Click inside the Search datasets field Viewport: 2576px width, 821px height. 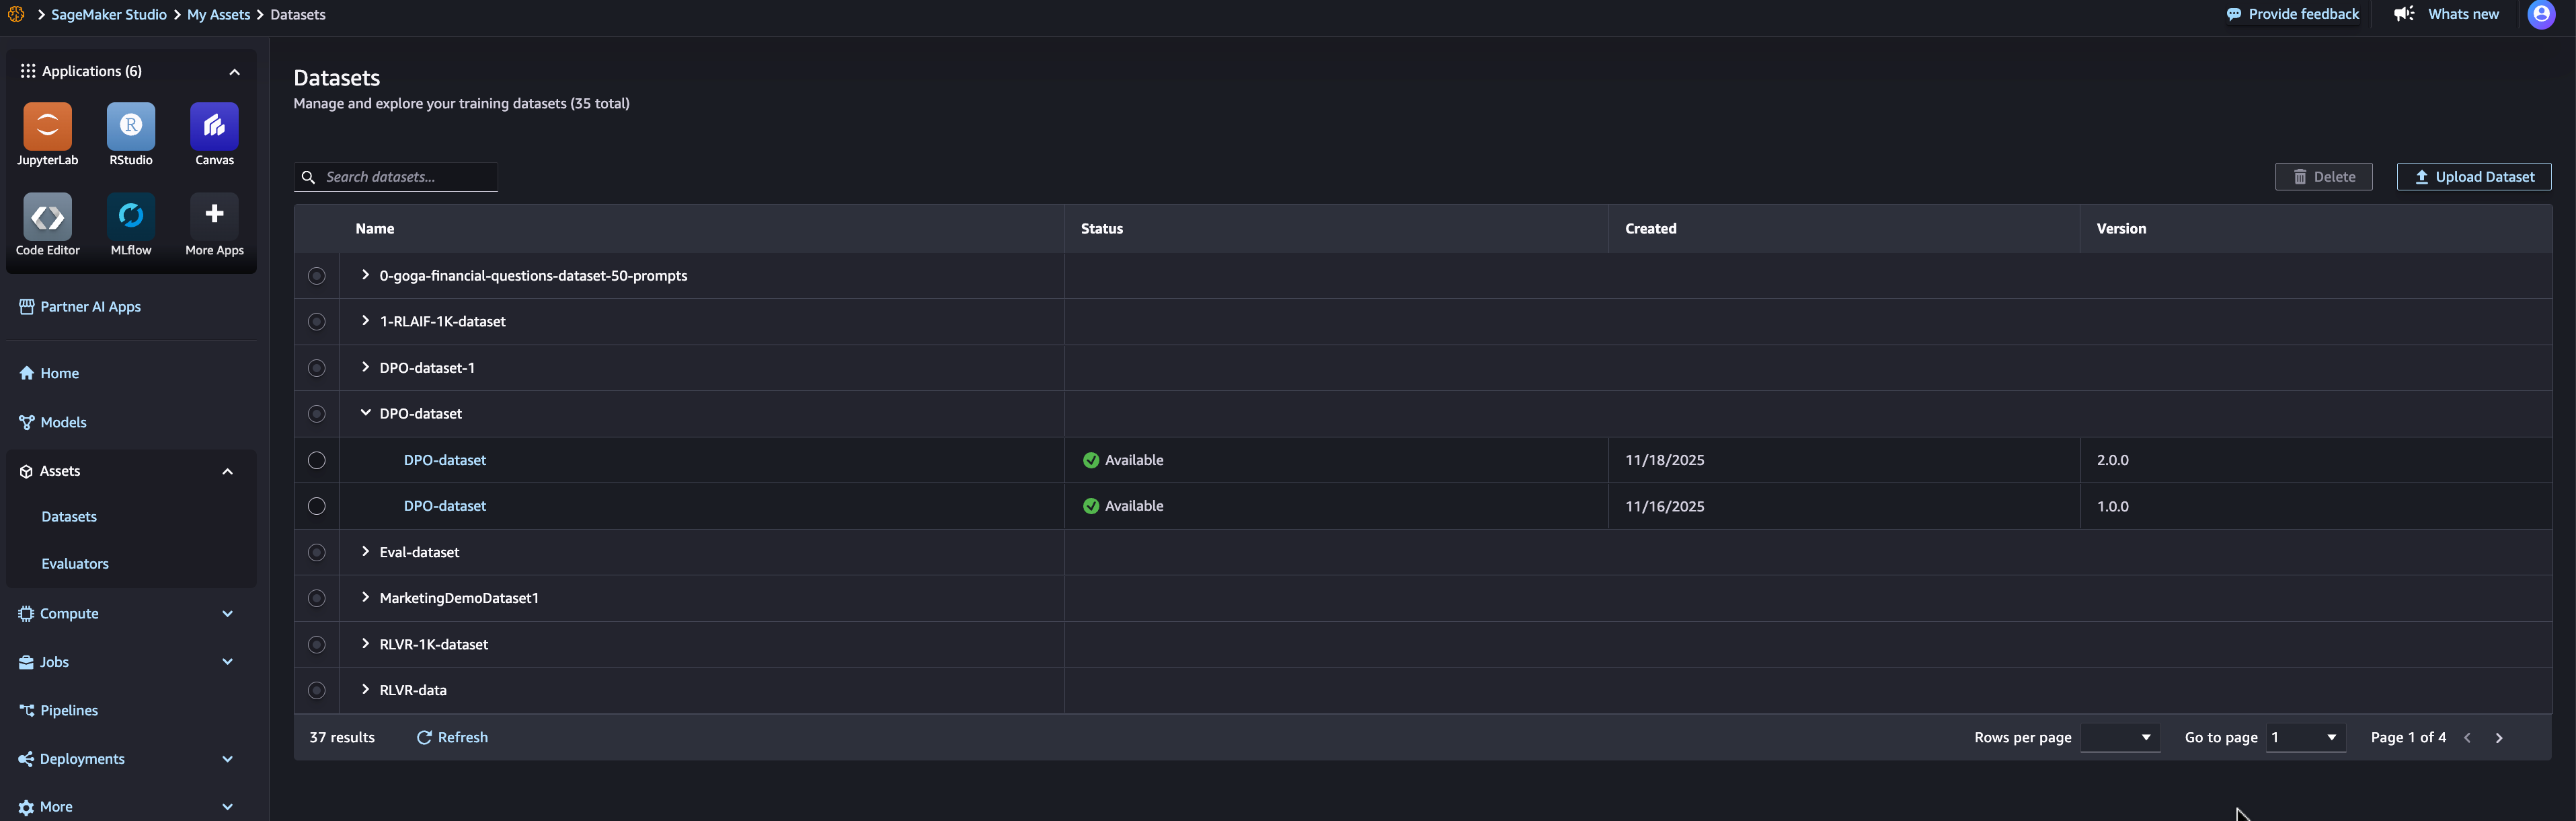coord(400,176)
